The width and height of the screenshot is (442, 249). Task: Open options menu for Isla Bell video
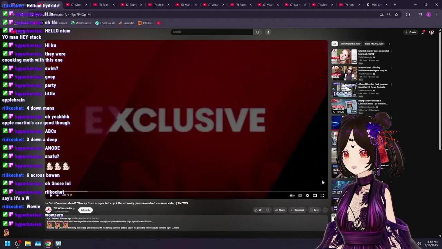pyautogui.click(x=392, y=51)
